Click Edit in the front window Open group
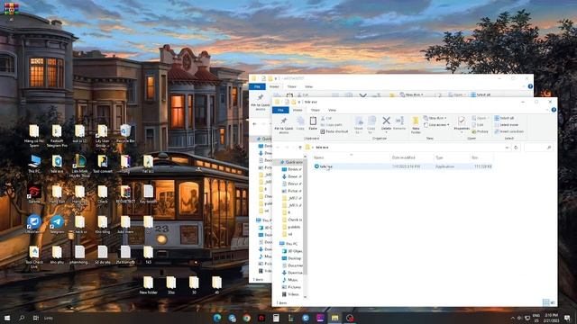The width and height of the screenshot is (577, 324). point(477,125)
